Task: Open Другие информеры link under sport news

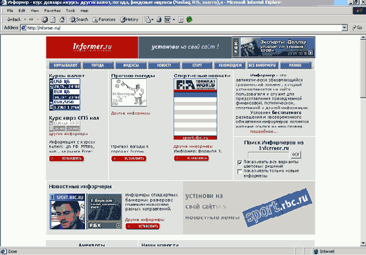Action: [193, 146]
